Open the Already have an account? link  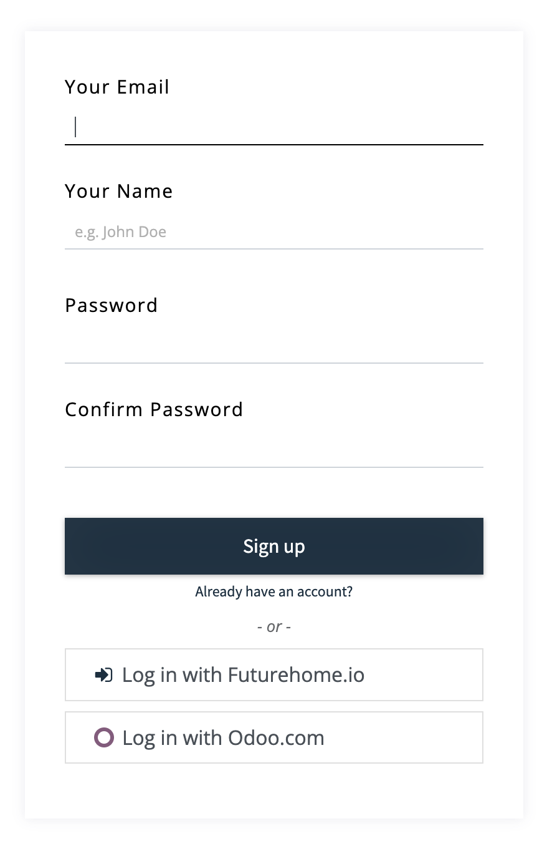coord(274,591)
